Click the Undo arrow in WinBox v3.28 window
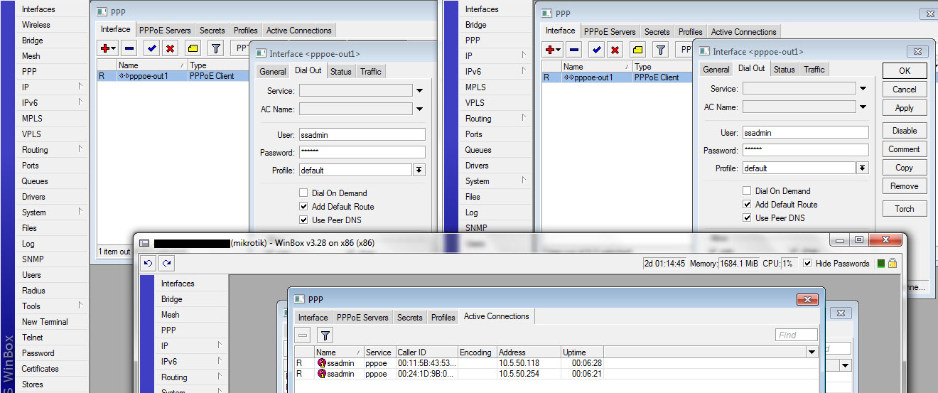Viewport: 938px width, 393px height. [x=149, y=263]
